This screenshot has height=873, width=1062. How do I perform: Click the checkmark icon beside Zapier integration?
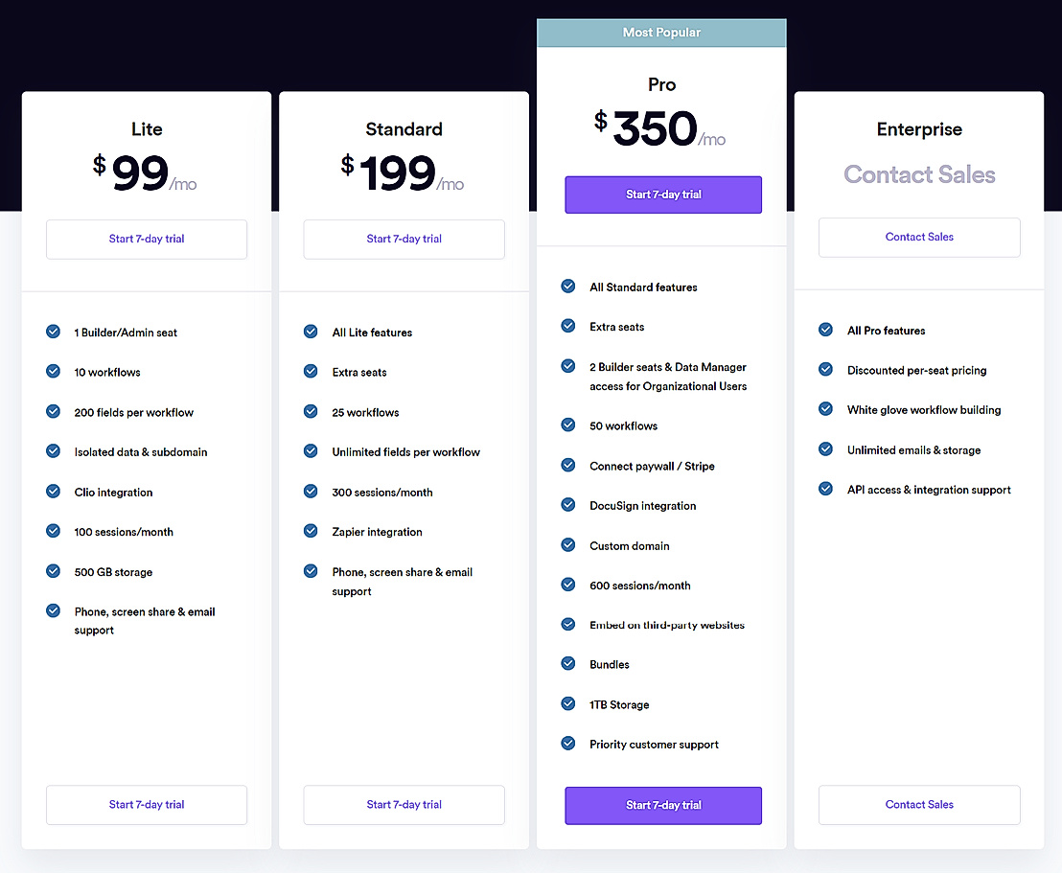tap(311, 532)
